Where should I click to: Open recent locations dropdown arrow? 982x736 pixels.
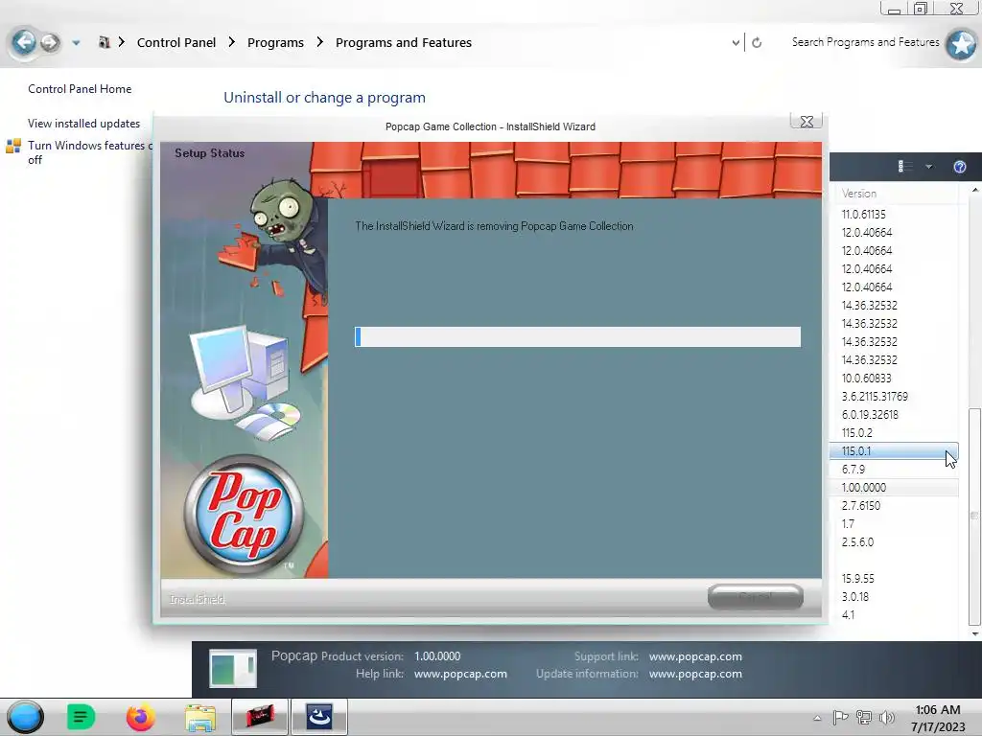[x=76, y=43]
